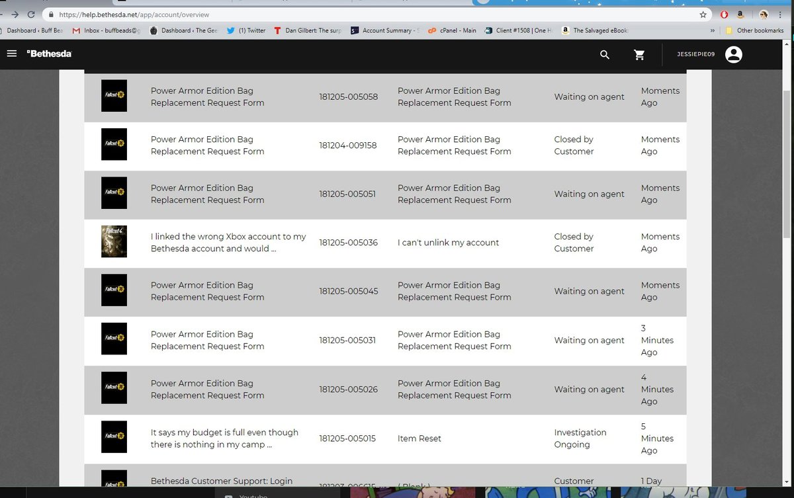Open ticket 181205-005058
The width and height of the screenshot is (794, 498).
348,97
